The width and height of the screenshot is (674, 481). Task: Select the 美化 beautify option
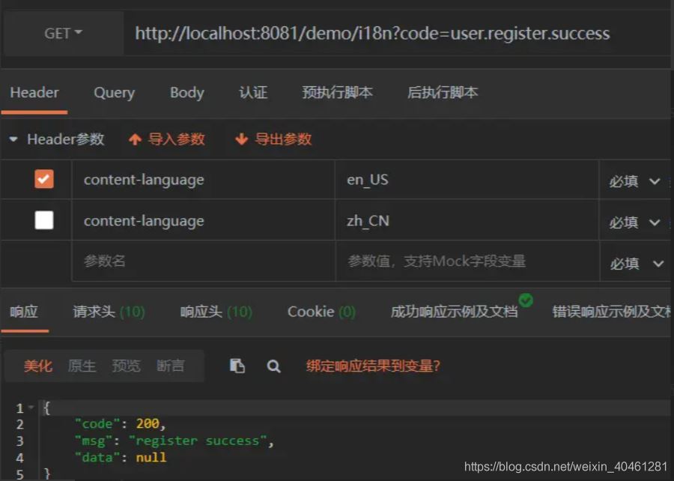(37, 366)
